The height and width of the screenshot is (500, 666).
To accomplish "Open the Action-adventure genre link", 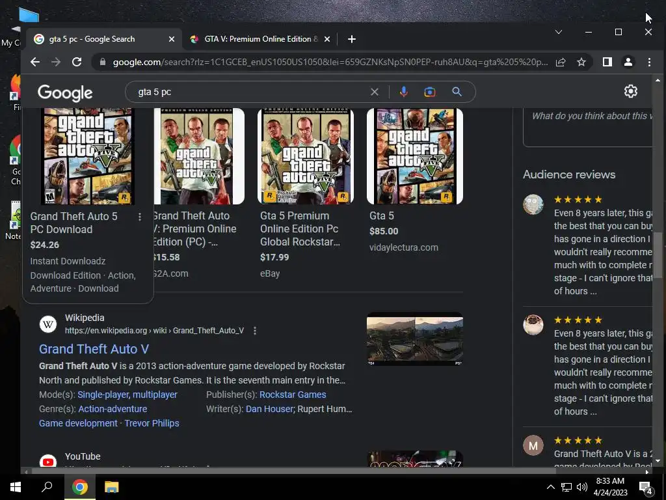I will (x=113, y=409).
